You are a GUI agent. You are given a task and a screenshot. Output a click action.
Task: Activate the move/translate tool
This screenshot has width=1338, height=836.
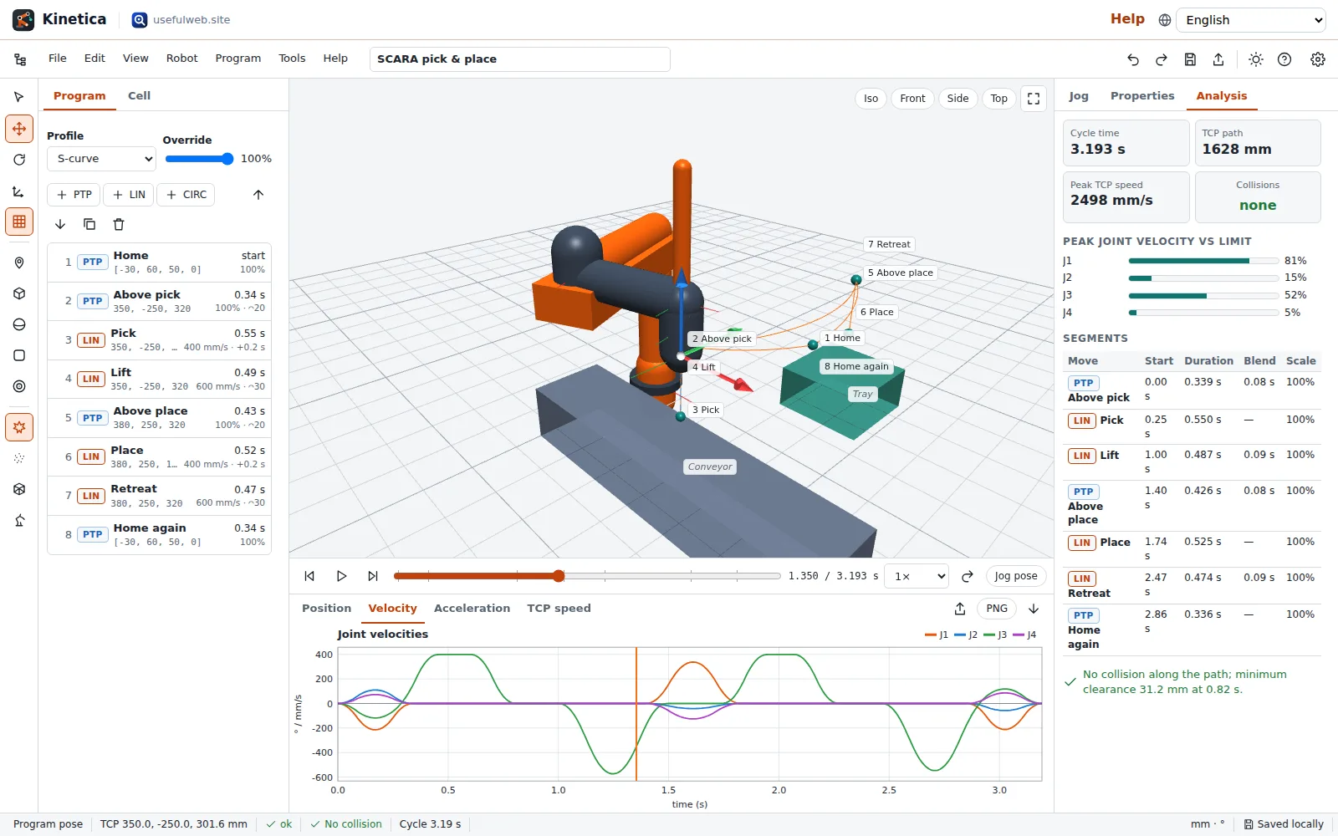pyautogui.click(x=19, y=129)
